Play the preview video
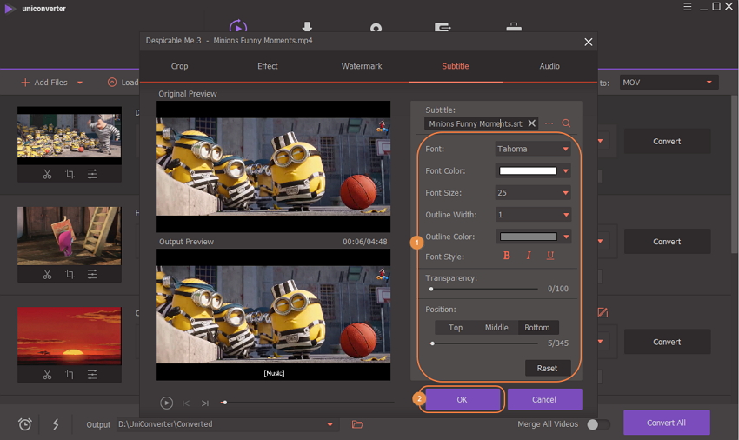The image size is (739, 440). point(166,403)
